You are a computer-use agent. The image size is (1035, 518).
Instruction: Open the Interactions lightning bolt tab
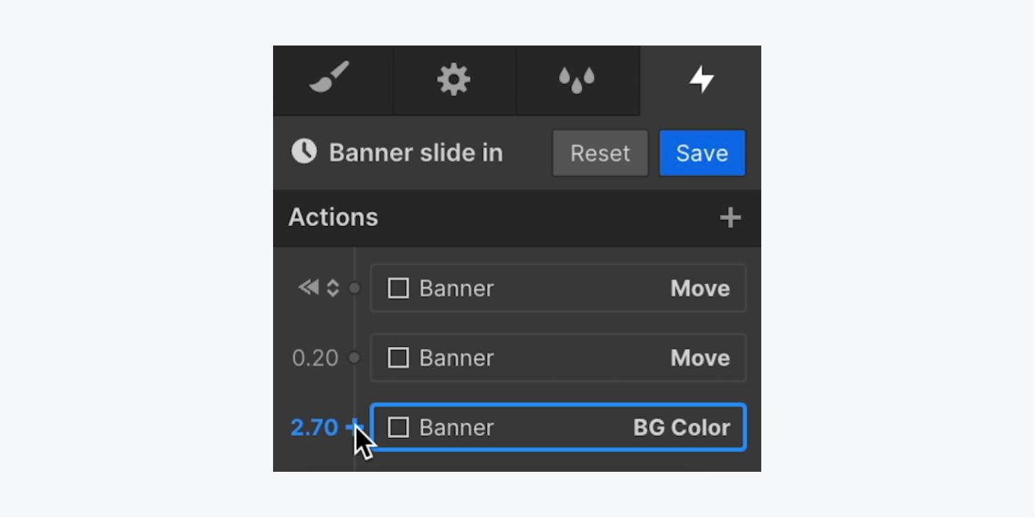click(701, 79)
